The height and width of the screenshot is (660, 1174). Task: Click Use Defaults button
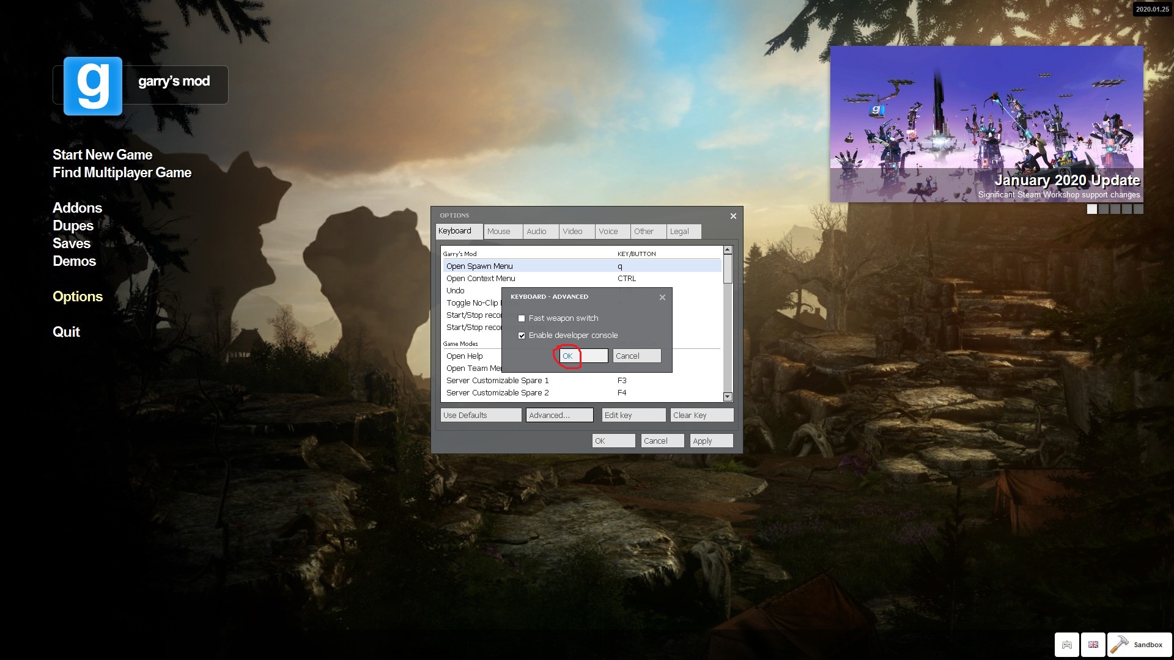pyautogui.click(x=481, y=416)
